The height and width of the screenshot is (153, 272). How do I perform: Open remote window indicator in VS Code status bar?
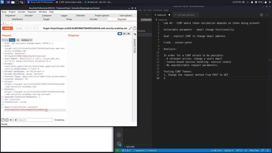click(118, 150)
